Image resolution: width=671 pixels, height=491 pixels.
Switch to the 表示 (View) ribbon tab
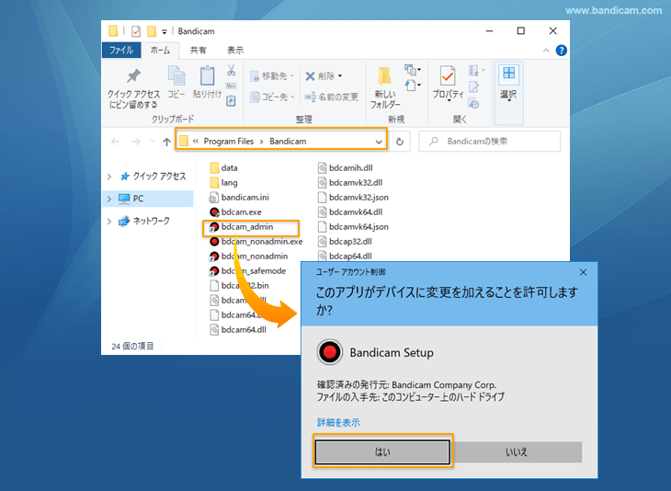tap(235, 50)
